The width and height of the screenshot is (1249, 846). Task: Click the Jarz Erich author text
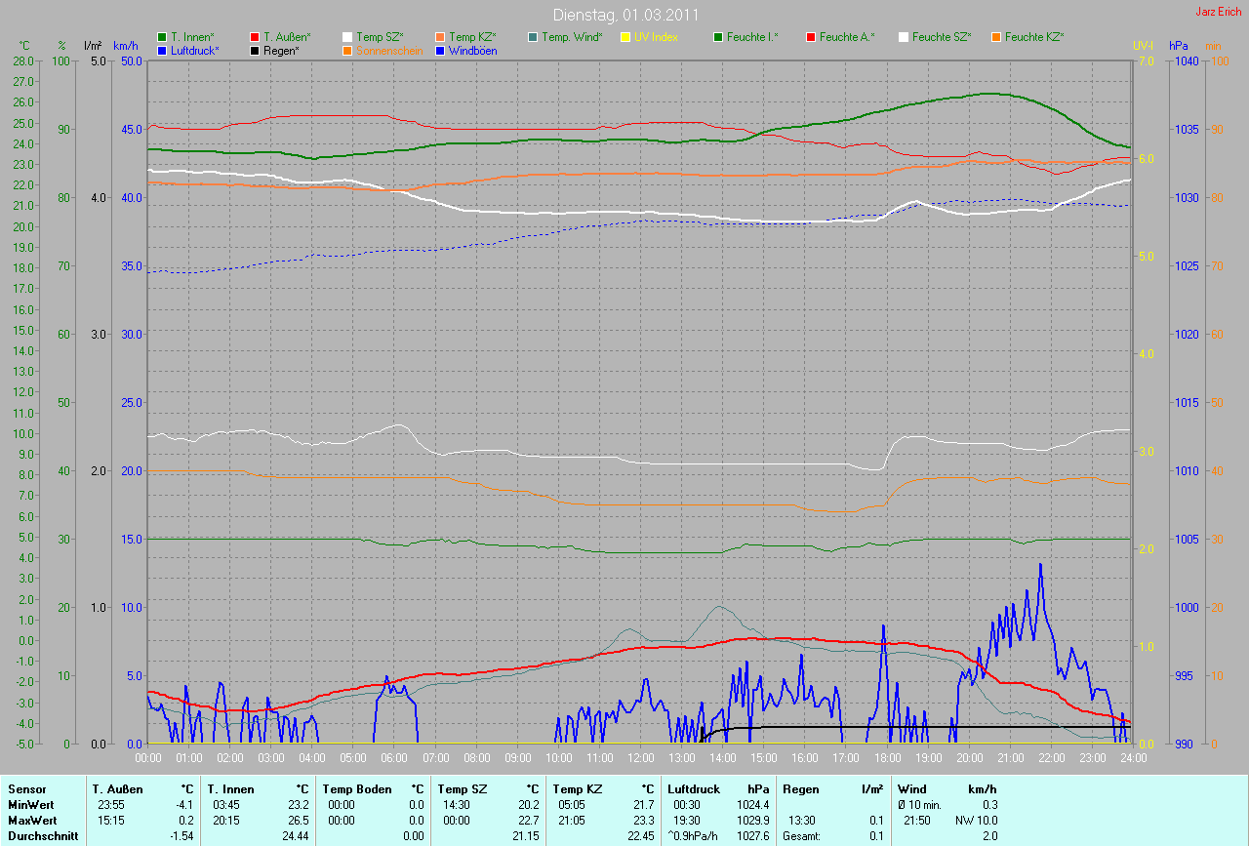click(1219, 12)
